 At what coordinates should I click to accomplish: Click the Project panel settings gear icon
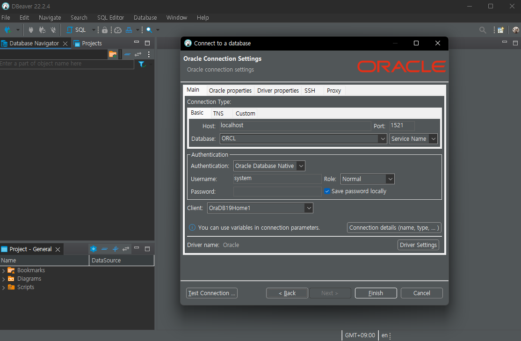(94, 249)
